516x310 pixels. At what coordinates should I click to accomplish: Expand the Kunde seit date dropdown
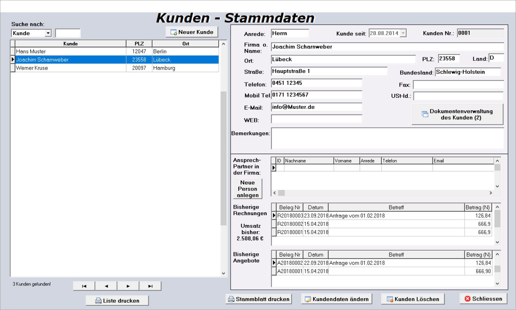point(403,33)
